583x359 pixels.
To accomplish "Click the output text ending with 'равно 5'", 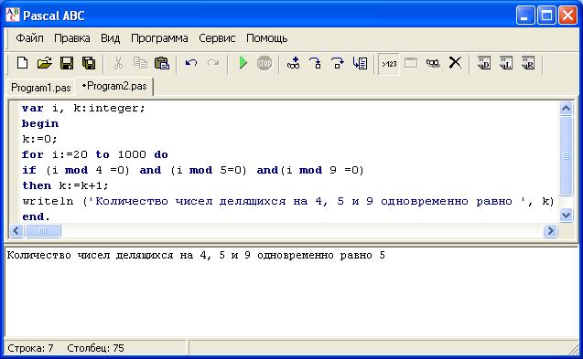I will coord(196,256).
